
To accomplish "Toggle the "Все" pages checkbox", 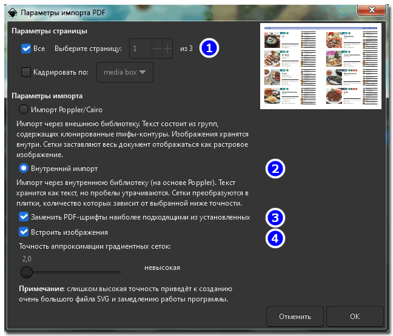I will [x=26, y=49].
